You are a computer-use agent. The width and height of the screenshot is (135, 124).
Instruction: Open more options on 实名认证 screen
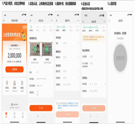[x=52, y=21]
